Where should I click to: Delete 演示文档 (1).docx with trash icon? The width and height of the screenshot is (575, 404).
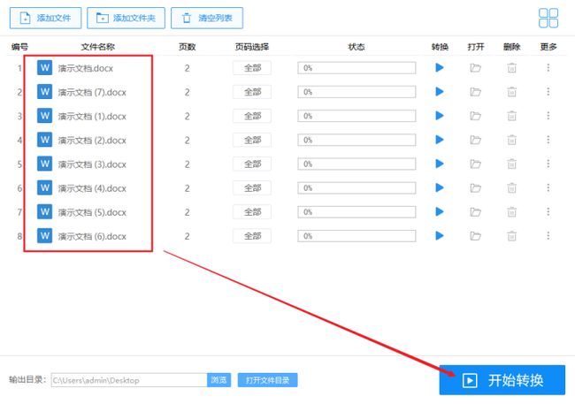pos(511,116)
